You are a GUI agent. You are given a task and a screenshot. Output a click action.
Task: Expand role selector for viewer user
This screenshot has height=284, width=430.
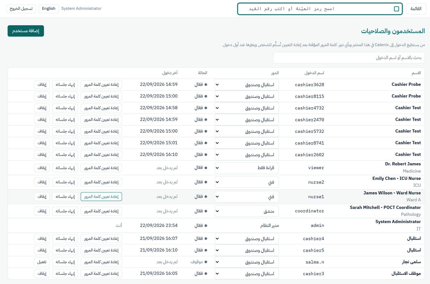point(247,168)
